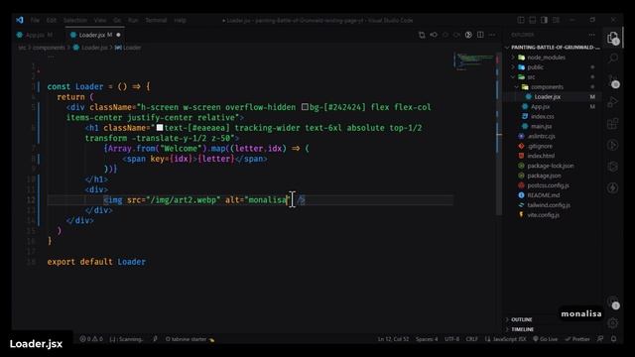Image resolution: width=635 pixels, height=357 pixels.
Task: Click the Go Live status bar button
Action: (x=545, y=339)
